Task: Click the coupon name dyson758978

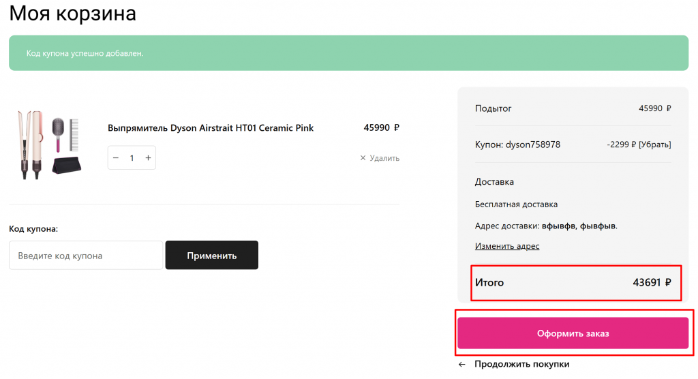Action: click(533, 145)
